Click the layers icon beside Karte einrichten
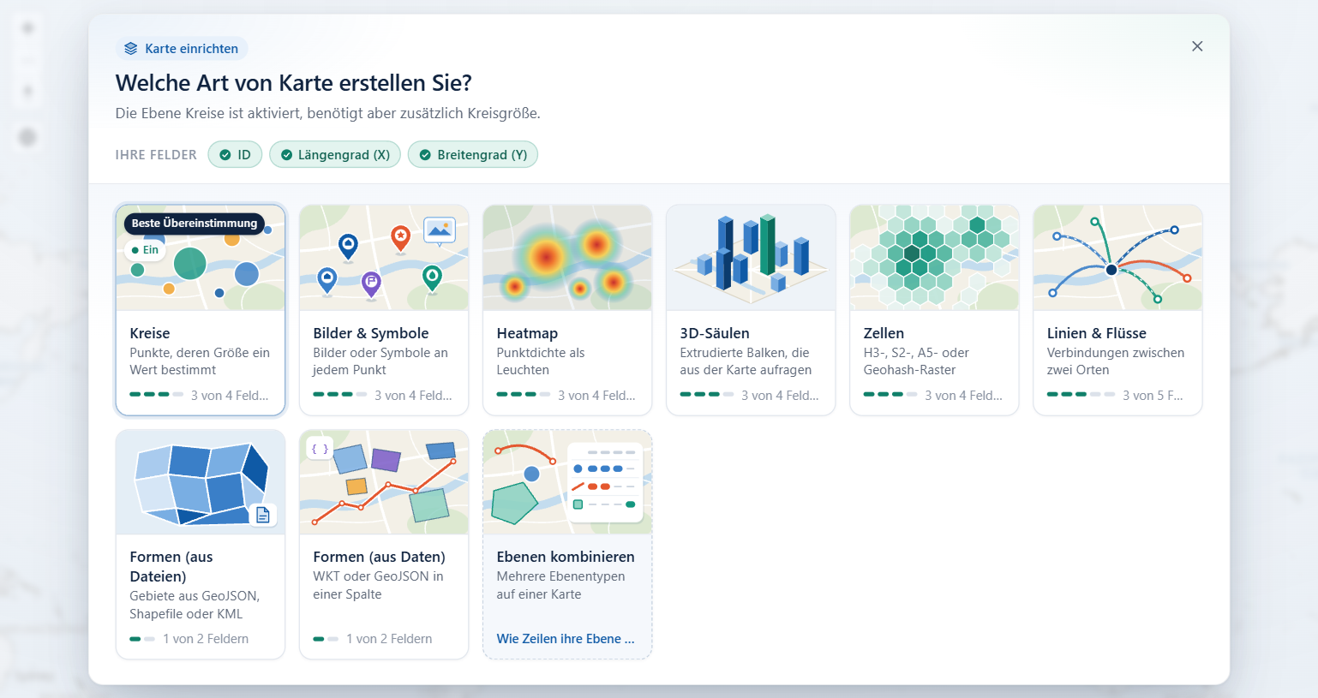This screenshot has width=1318, height=698. [130, 49]
